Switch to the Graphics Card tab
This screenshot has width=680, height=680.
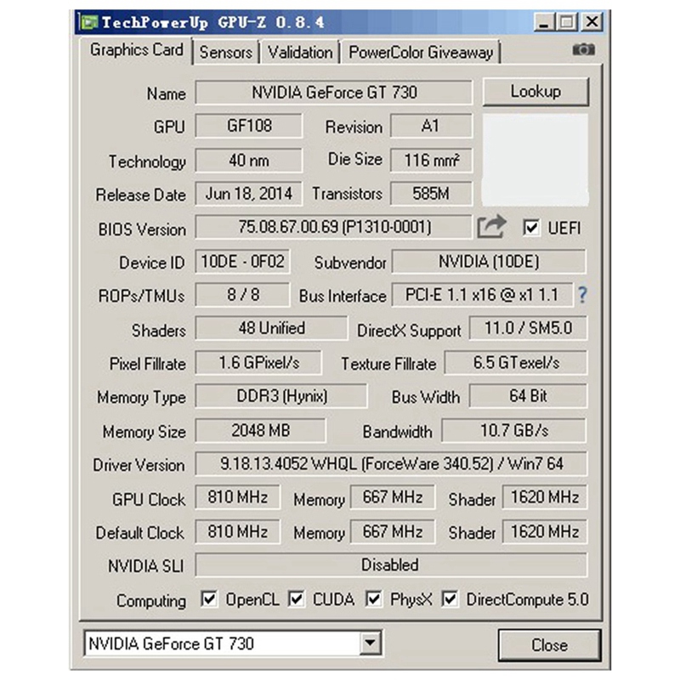pos(136,51)
